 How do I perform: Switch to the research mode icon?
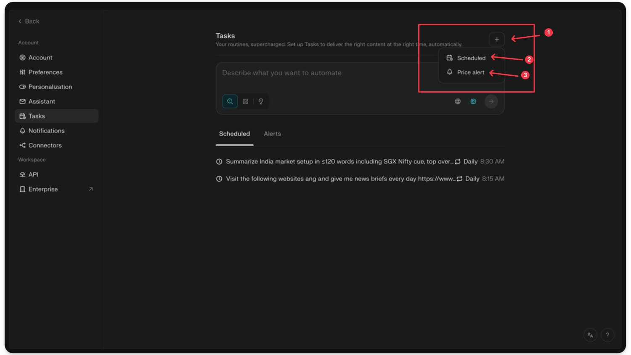[245, 101]
